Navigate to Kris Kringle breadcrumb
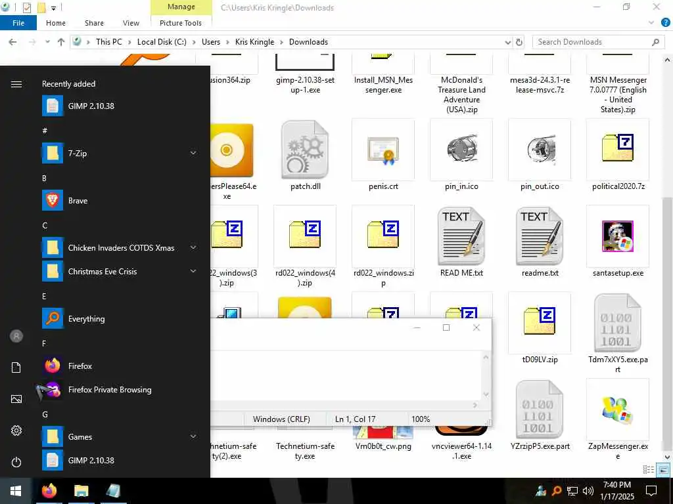 254,42
